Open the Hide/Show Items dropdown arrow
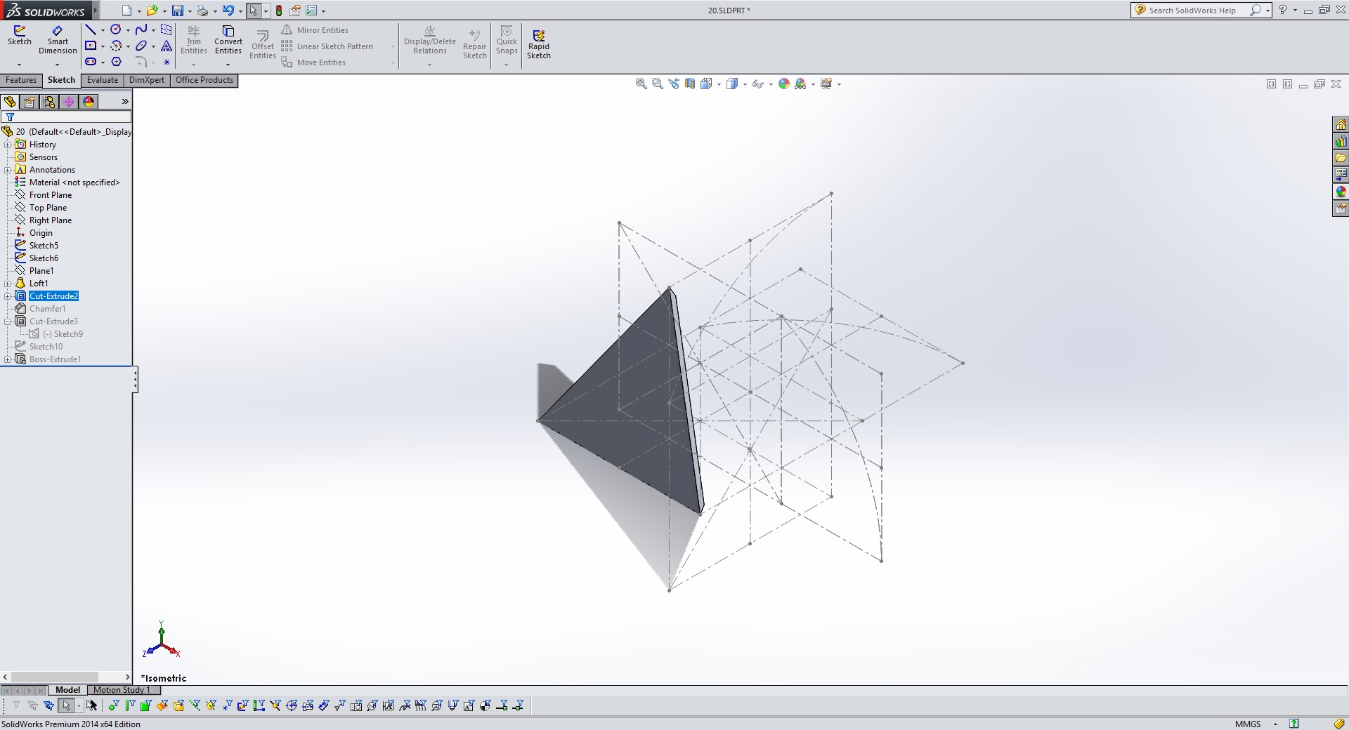The height and width of the screenshot is (730, 1349). (x=771, y=84)
